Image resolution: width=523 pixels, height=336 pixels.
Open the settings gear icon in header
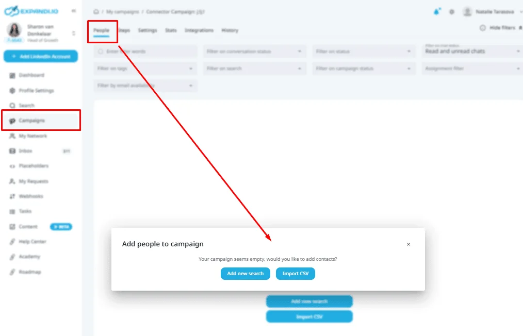452,12
